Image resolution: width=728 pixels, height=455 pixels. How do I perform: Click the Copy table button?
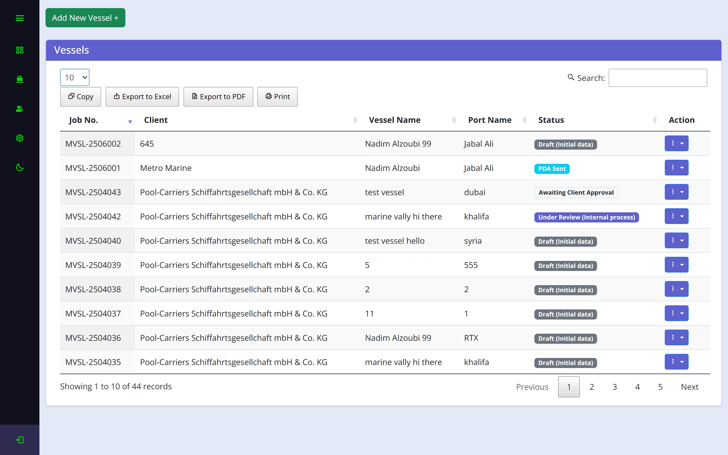81,97
